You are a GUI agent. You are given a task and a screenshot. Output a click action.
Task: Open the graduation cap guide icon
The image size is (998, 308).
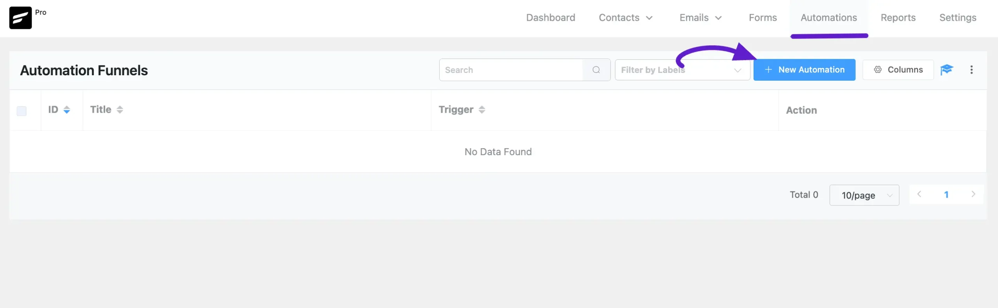click(947, 70)
